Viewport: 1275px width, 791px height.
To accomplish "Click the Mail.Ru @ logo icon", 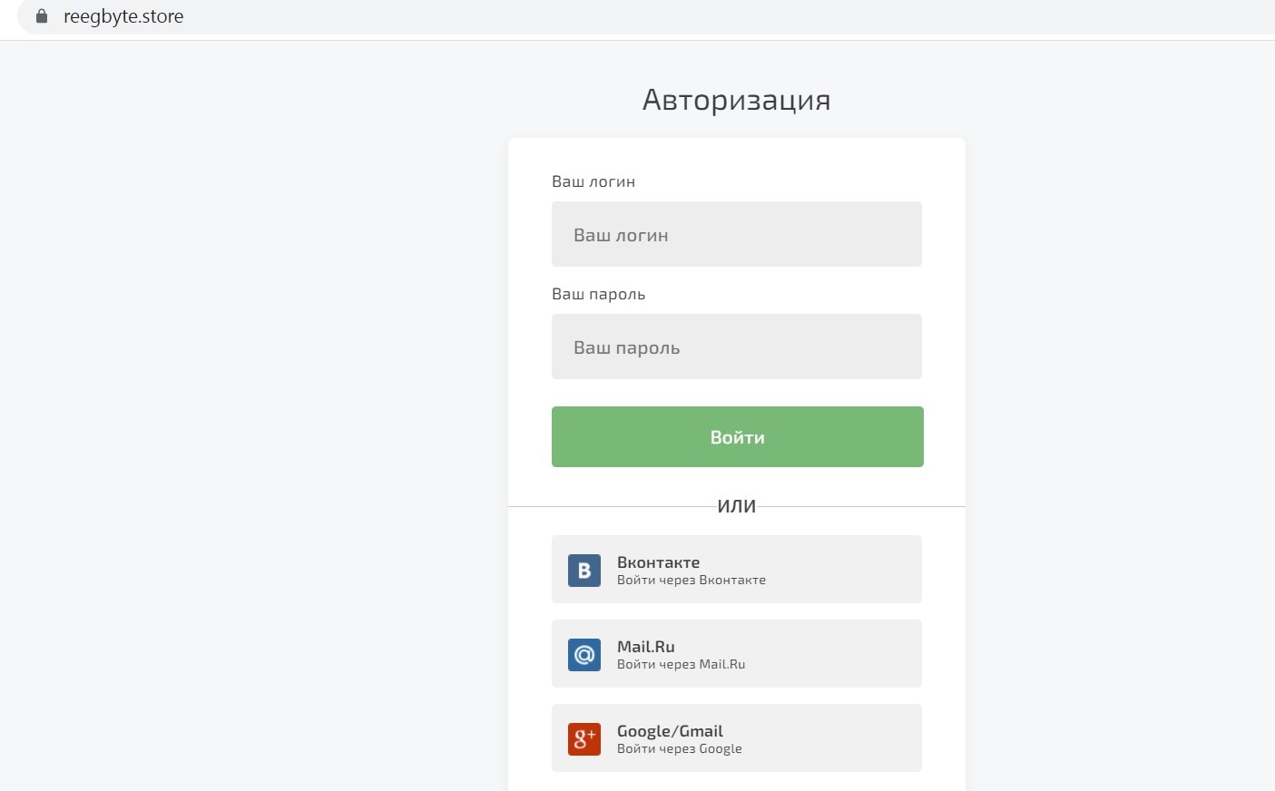I will 584,655.
